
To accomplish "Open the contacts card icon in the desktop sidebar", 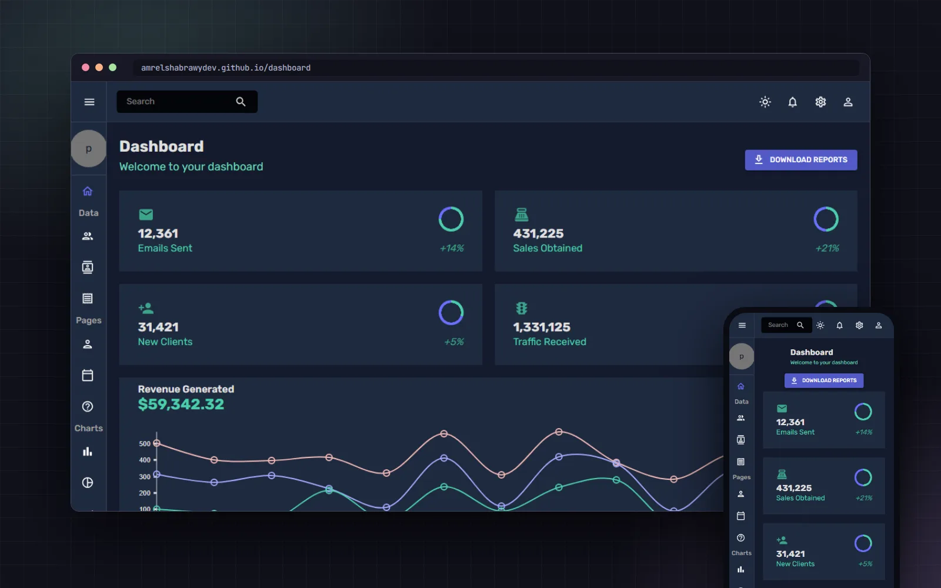I will pyautogui.click(x=88, y=268).
